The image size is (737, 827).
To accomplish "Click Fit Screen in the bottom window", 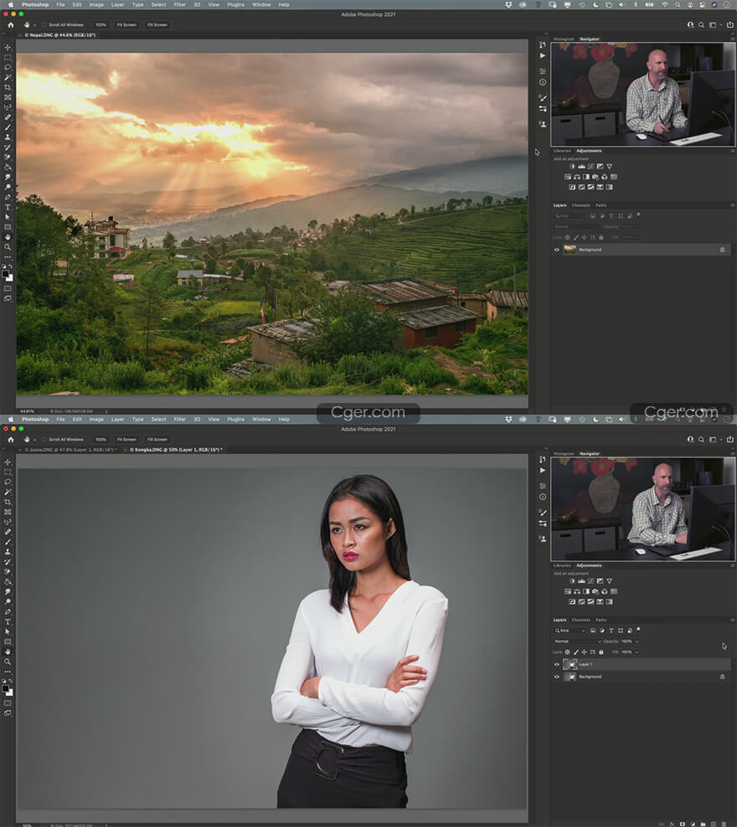I will point(126,439).
